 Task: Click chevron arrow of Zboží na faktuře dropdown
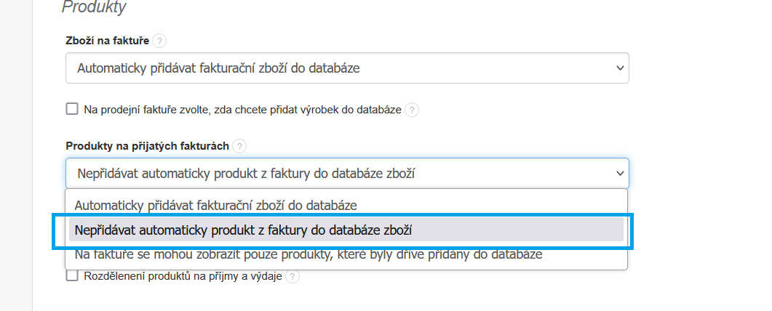click(x=620, y=68)
